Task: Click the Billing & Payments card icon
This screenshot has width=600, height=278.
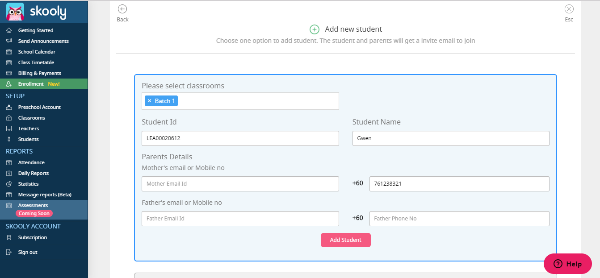Action: click(9, 73)
